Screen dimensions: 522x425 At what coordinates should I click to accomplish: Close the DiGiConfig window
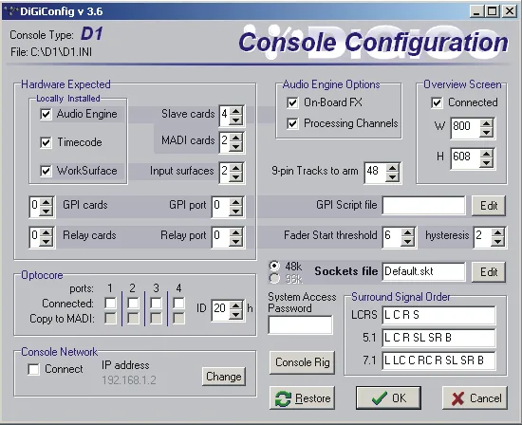(x=509, y=11)
